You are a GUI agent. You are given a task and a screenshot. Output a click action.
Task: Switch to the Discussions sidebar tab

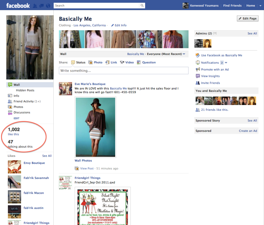click(22, 112)
